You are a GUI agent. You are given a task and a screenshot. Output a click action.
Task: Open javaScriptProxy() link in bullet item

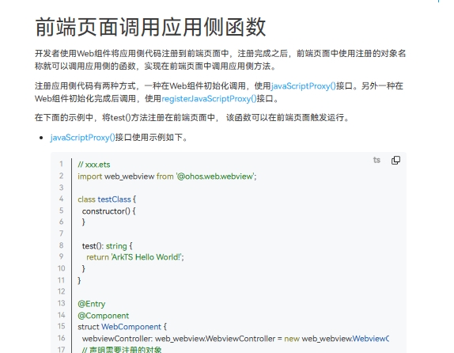82,138
